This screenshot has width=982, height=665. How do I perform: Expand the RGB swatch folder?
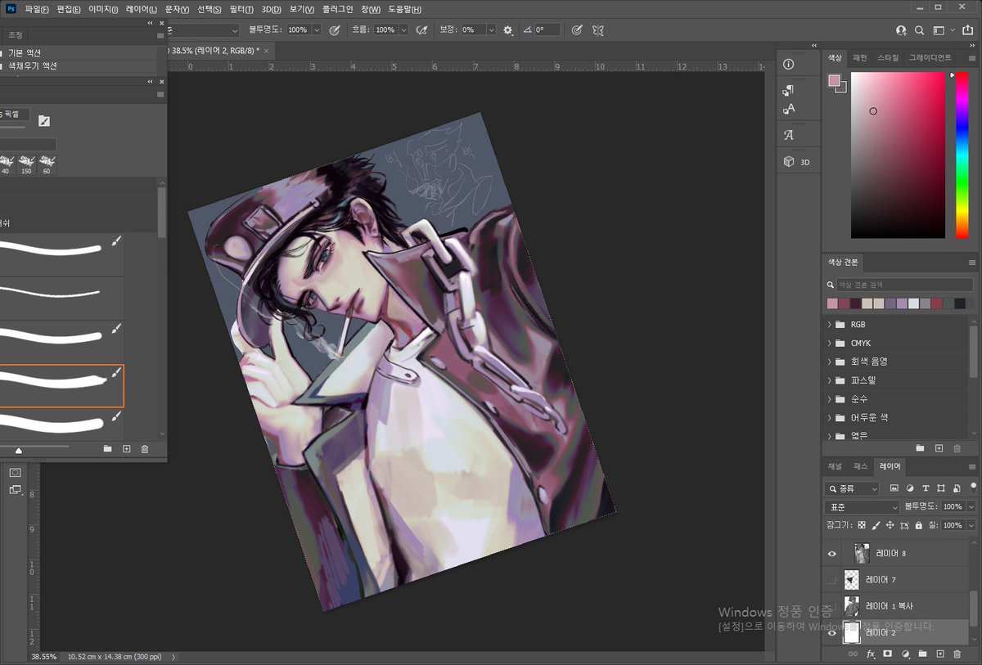point(829,325)
